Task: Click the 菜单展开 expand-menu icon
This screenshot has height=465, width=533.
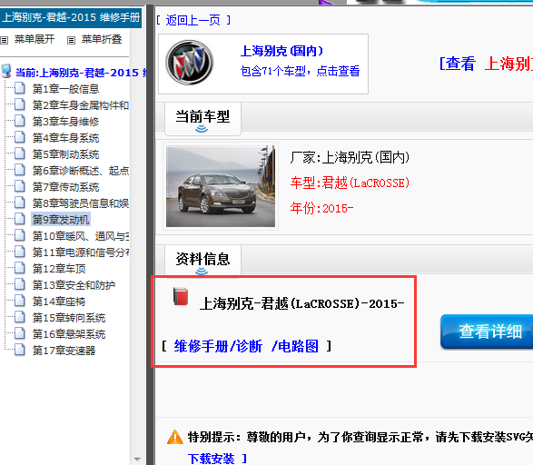Action: click(x=4, y=41)
